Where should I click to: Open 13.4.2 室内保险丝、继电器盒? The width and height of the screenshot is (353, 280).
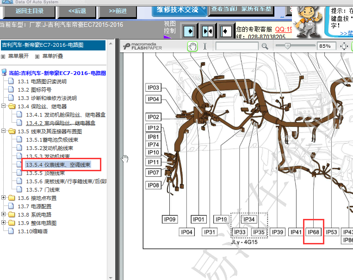coord(61,123)
